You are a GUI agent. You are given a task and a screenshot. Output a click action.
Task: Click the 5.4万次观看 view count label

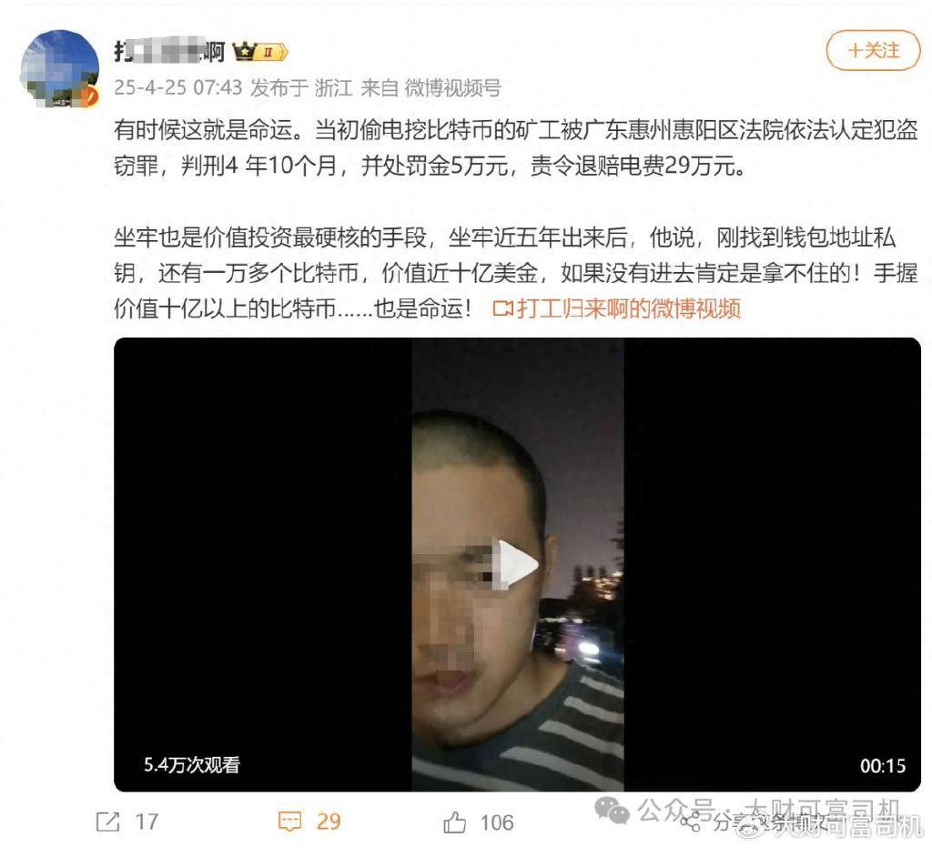[x=191, y=765]
